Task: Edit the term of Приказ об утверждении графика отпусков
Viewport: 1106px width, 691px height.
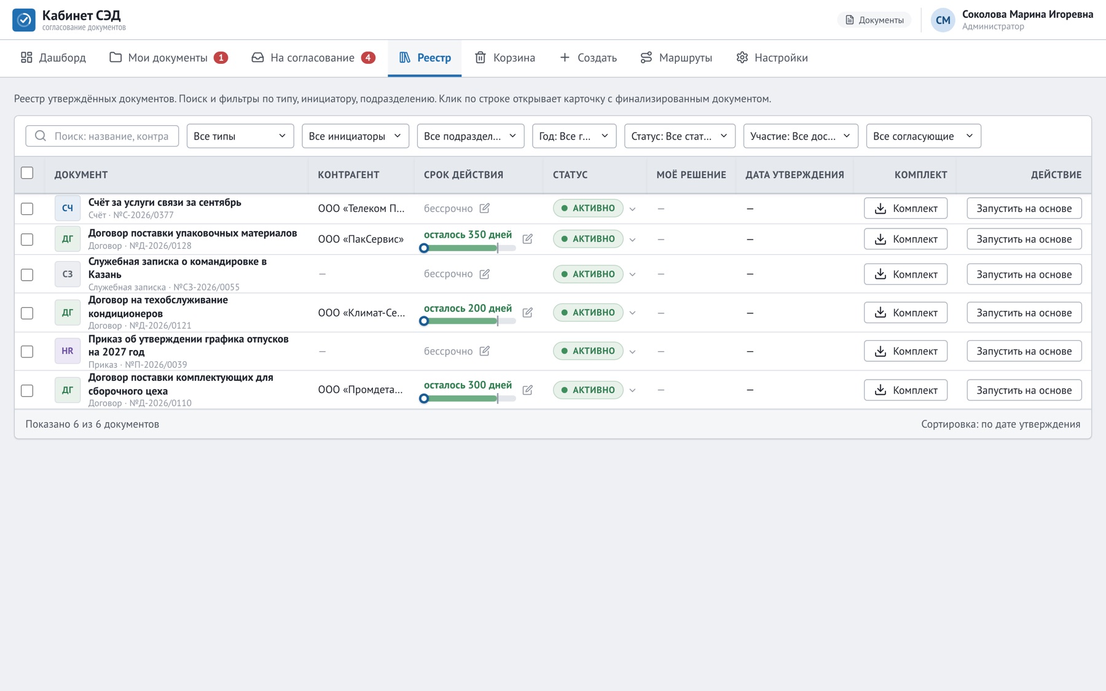Action: coord(485,351)
